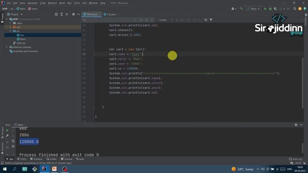Select the Main.java editor tab
The height and width of the screenshot is (173, 308).
click(x=92, y=14)
